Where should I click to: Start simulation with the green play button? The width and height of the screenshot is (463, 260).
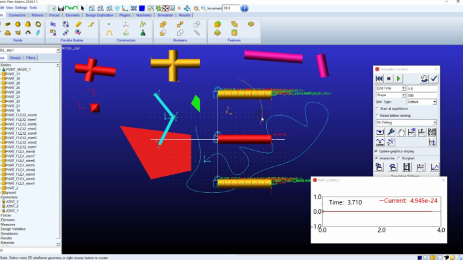[400, 78]
